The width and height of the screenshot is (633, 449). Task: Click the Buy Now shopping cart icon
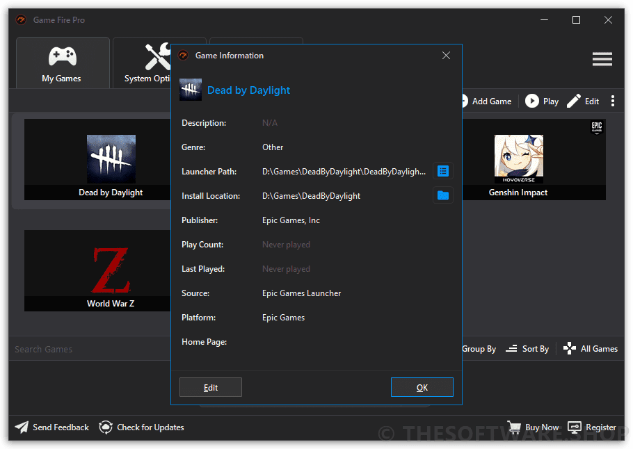click(x=514, y=427)
